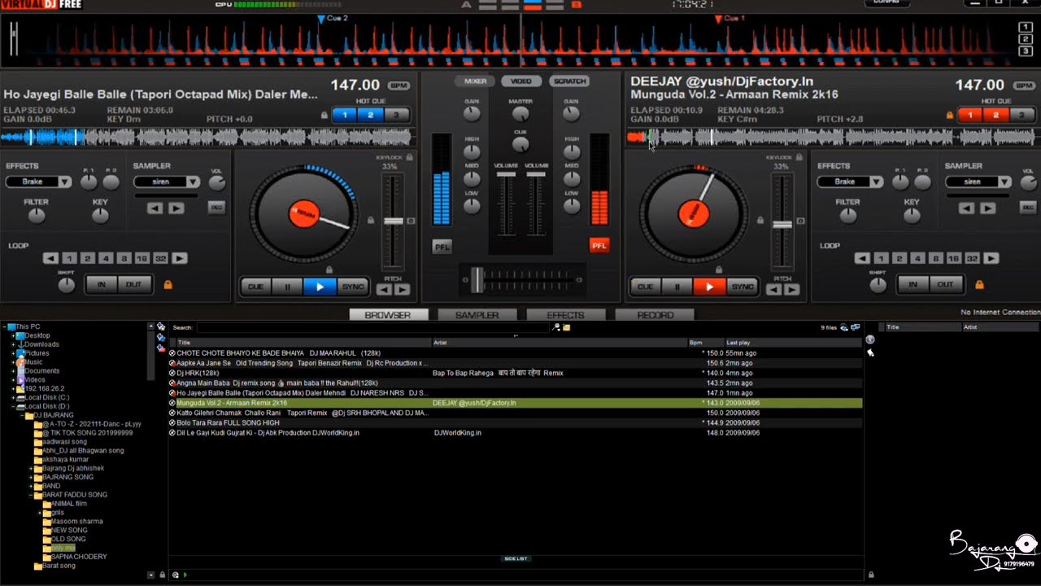The image size is (1041, 586).
Task: Adjust the crossfader slider
Action: [x=477, y=279]
